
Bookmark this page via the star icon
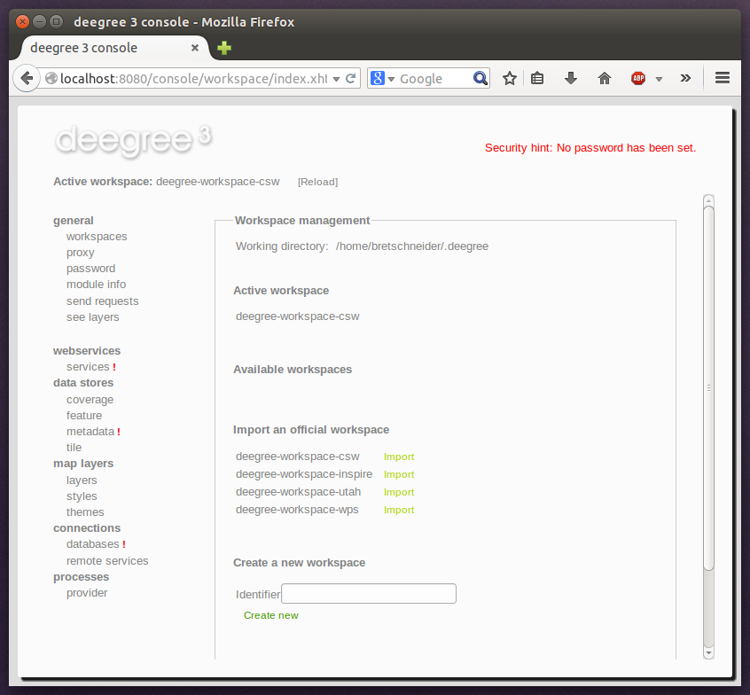tap(510, 78)
